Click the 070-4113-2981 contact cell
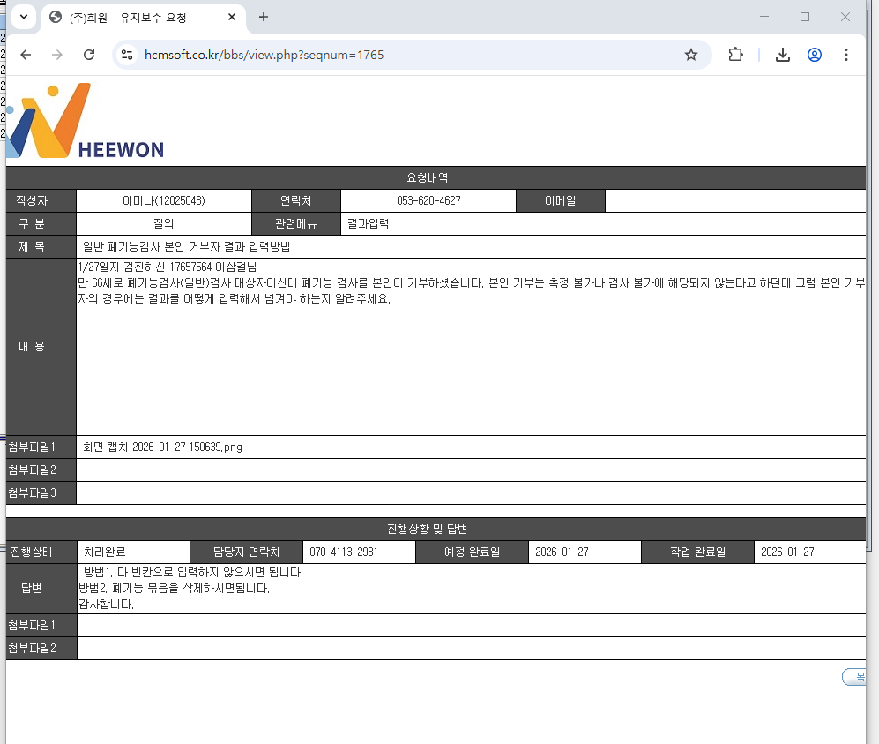This screenshot has height=744, width=879. 359,552
